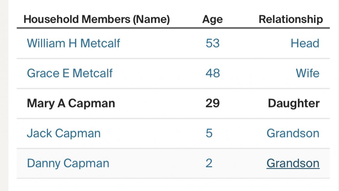The image size is (339, 191).
Task: Open Grace E Metcalf's record link
Action: [x=70, y=73]
